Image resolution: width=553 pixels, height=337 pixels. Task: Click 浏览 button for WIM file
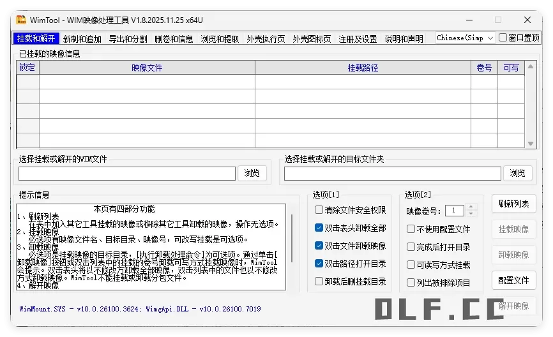pos(252,173)
